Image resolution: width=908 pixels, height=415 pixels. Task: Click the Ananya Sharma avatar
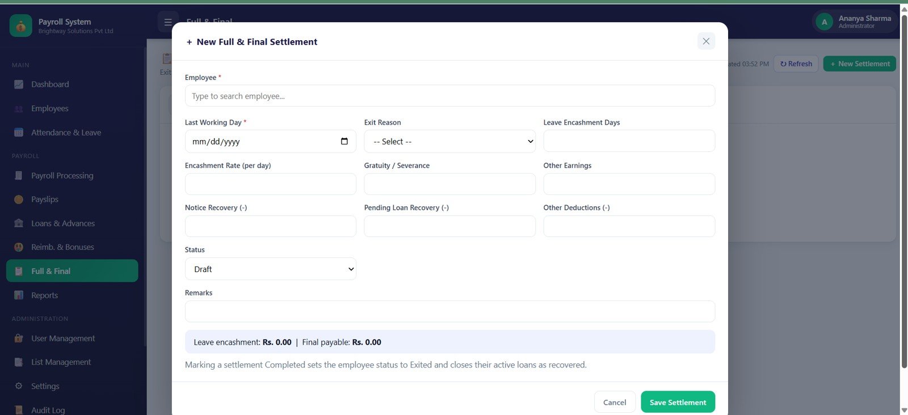pyautogui.click(x=824, y=22)
